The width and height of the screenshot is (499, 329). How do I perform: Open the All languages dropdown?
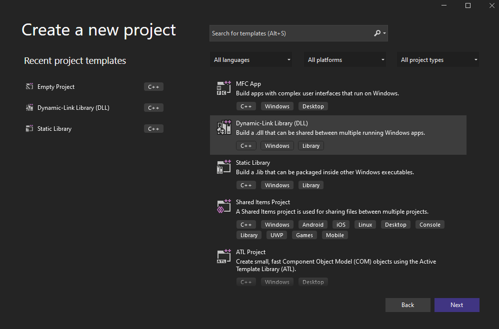pos(251,60)
